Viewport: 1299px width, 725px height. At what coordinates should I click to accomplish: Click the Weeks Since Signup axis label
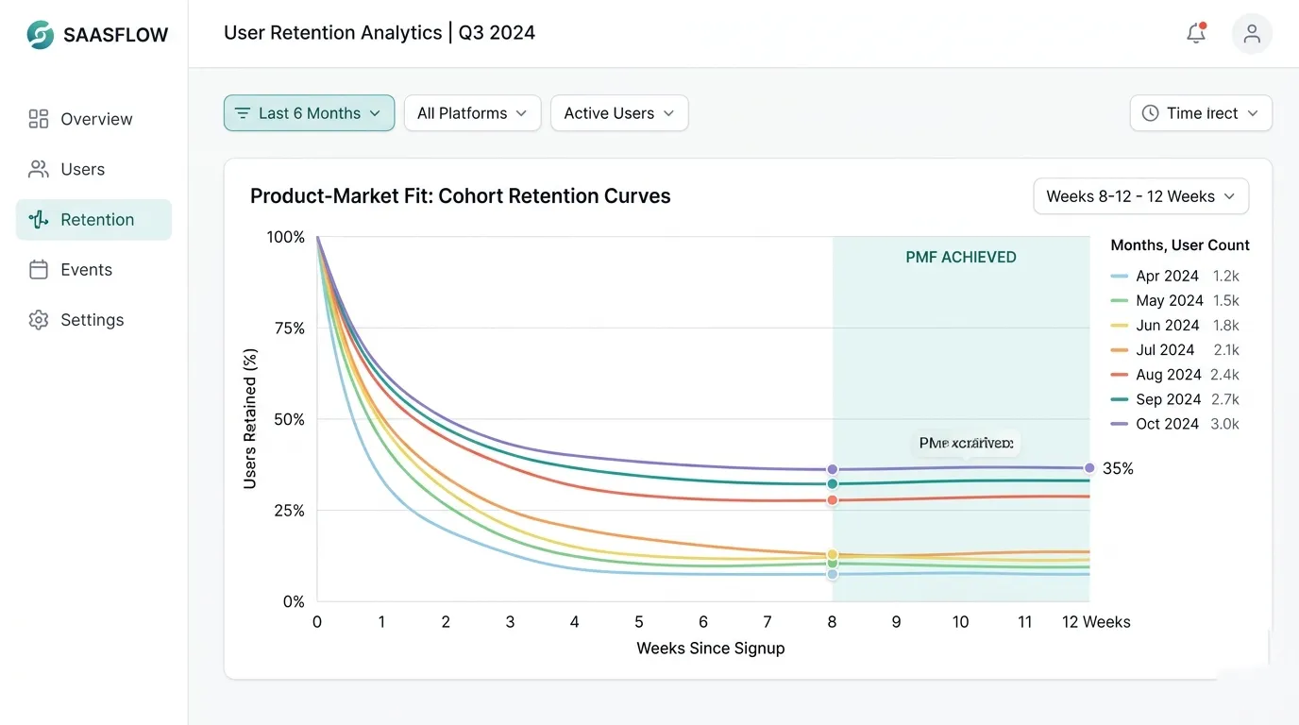pos(711,649)
